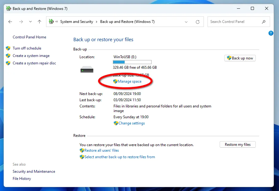Open Change settings link
The height and width of the screenshot is (191, 279).
pos(131,123)
